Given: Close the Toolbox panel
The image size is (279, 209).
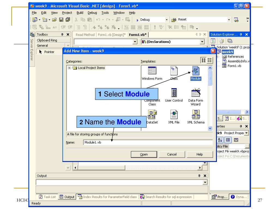Looking at the screenshot, I should tap(68, 35).
